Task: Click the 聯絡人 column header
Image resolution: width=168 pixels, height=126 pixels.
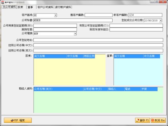Action: coord(116,89)
